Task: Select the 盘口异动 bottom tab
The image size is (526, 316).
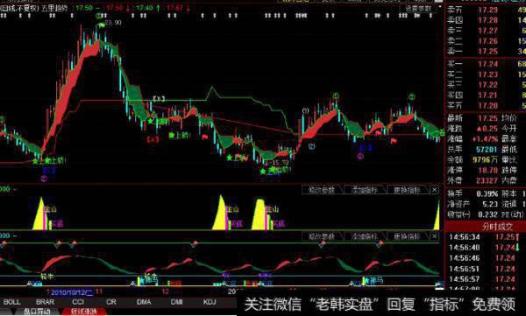Action: pyautogui.click(x=37, y=312)
